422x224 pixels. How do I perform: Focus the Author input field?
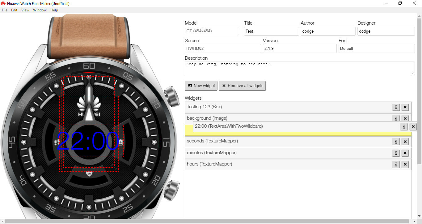(x=328, y=31)
